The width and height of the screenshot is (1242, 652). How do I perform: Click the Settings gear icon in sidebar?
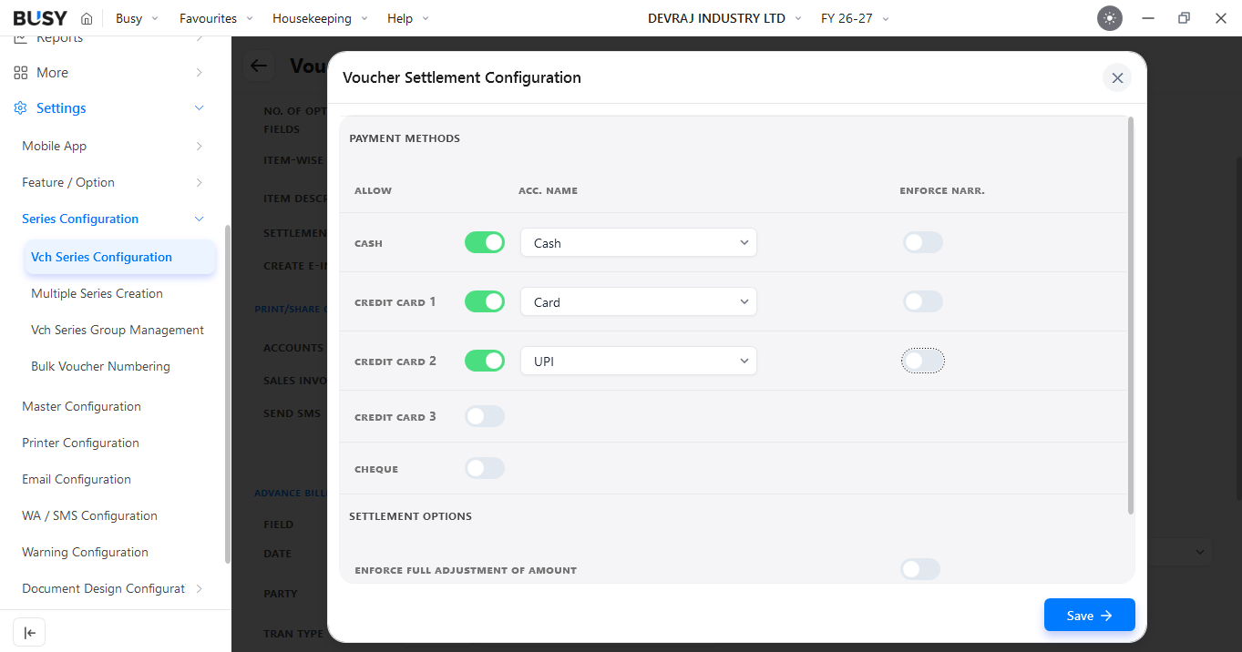point(20,108)
